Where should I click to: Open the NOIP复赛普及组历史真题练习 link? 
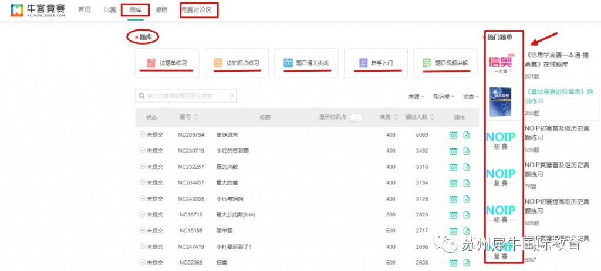point(557,170)
